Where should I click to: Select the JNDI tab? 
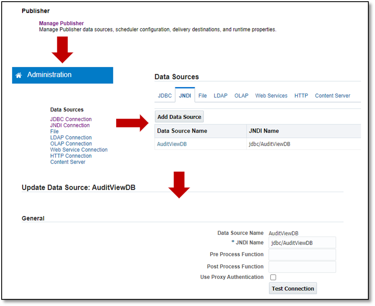(185, 95)
